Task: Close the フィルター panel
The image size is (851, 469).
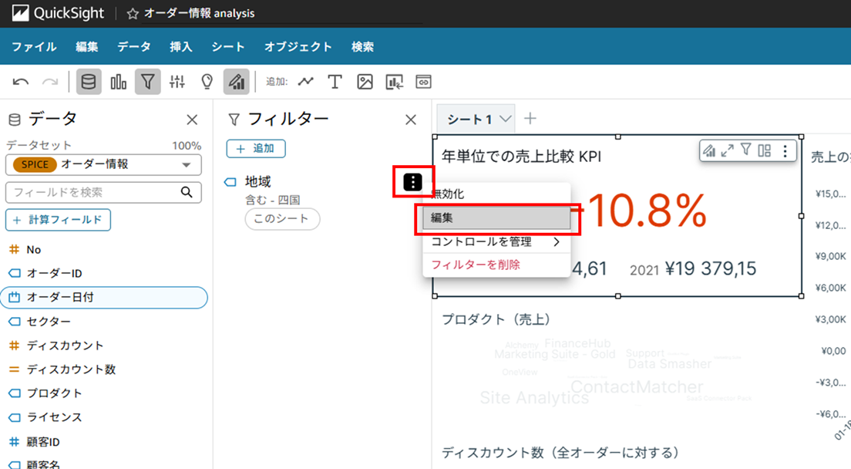Action: pyautogui.click(x=411, y=120)
